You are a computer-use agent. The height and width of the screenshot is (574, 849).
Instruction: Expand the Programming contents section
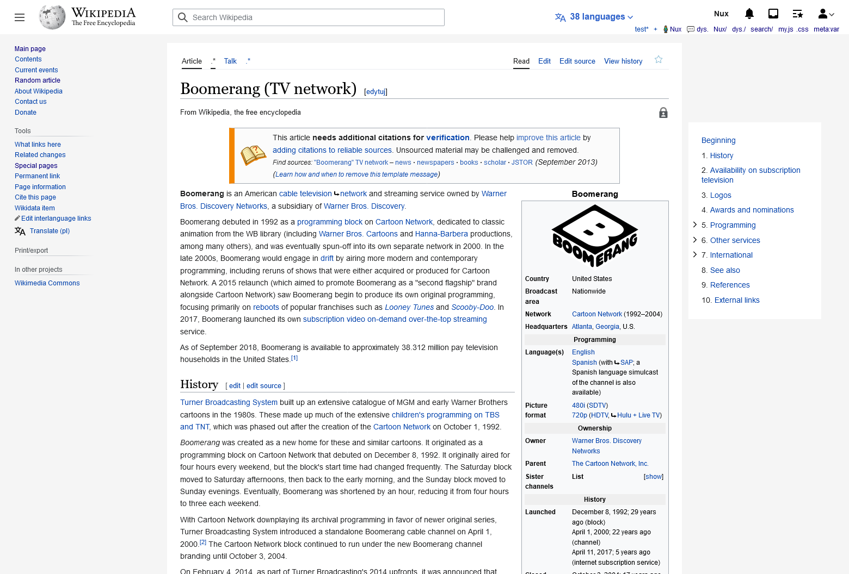(x=695, y=224)
